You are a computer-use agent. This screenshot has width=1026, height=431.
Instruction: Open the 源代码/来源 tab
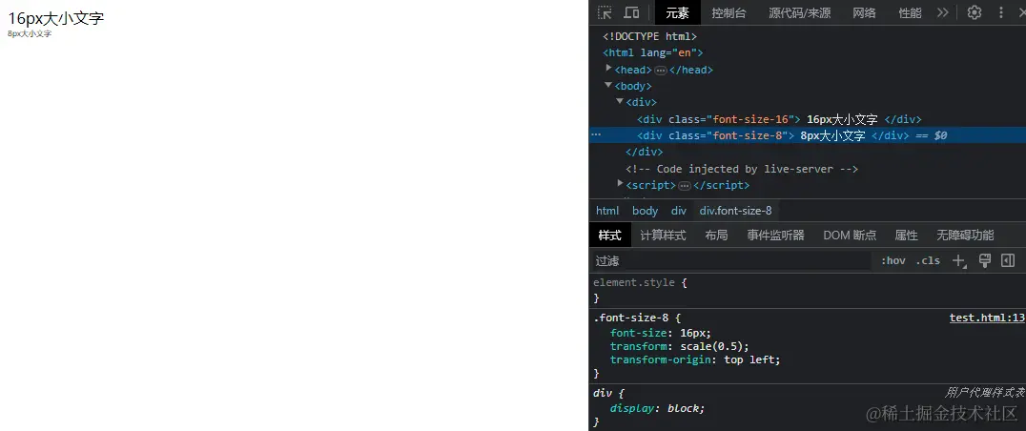pyautogui.click(x=800, y=13)
